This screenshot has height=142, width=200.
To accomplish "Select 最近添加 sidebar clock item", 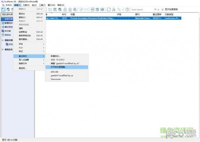I will tap(7, 27).
